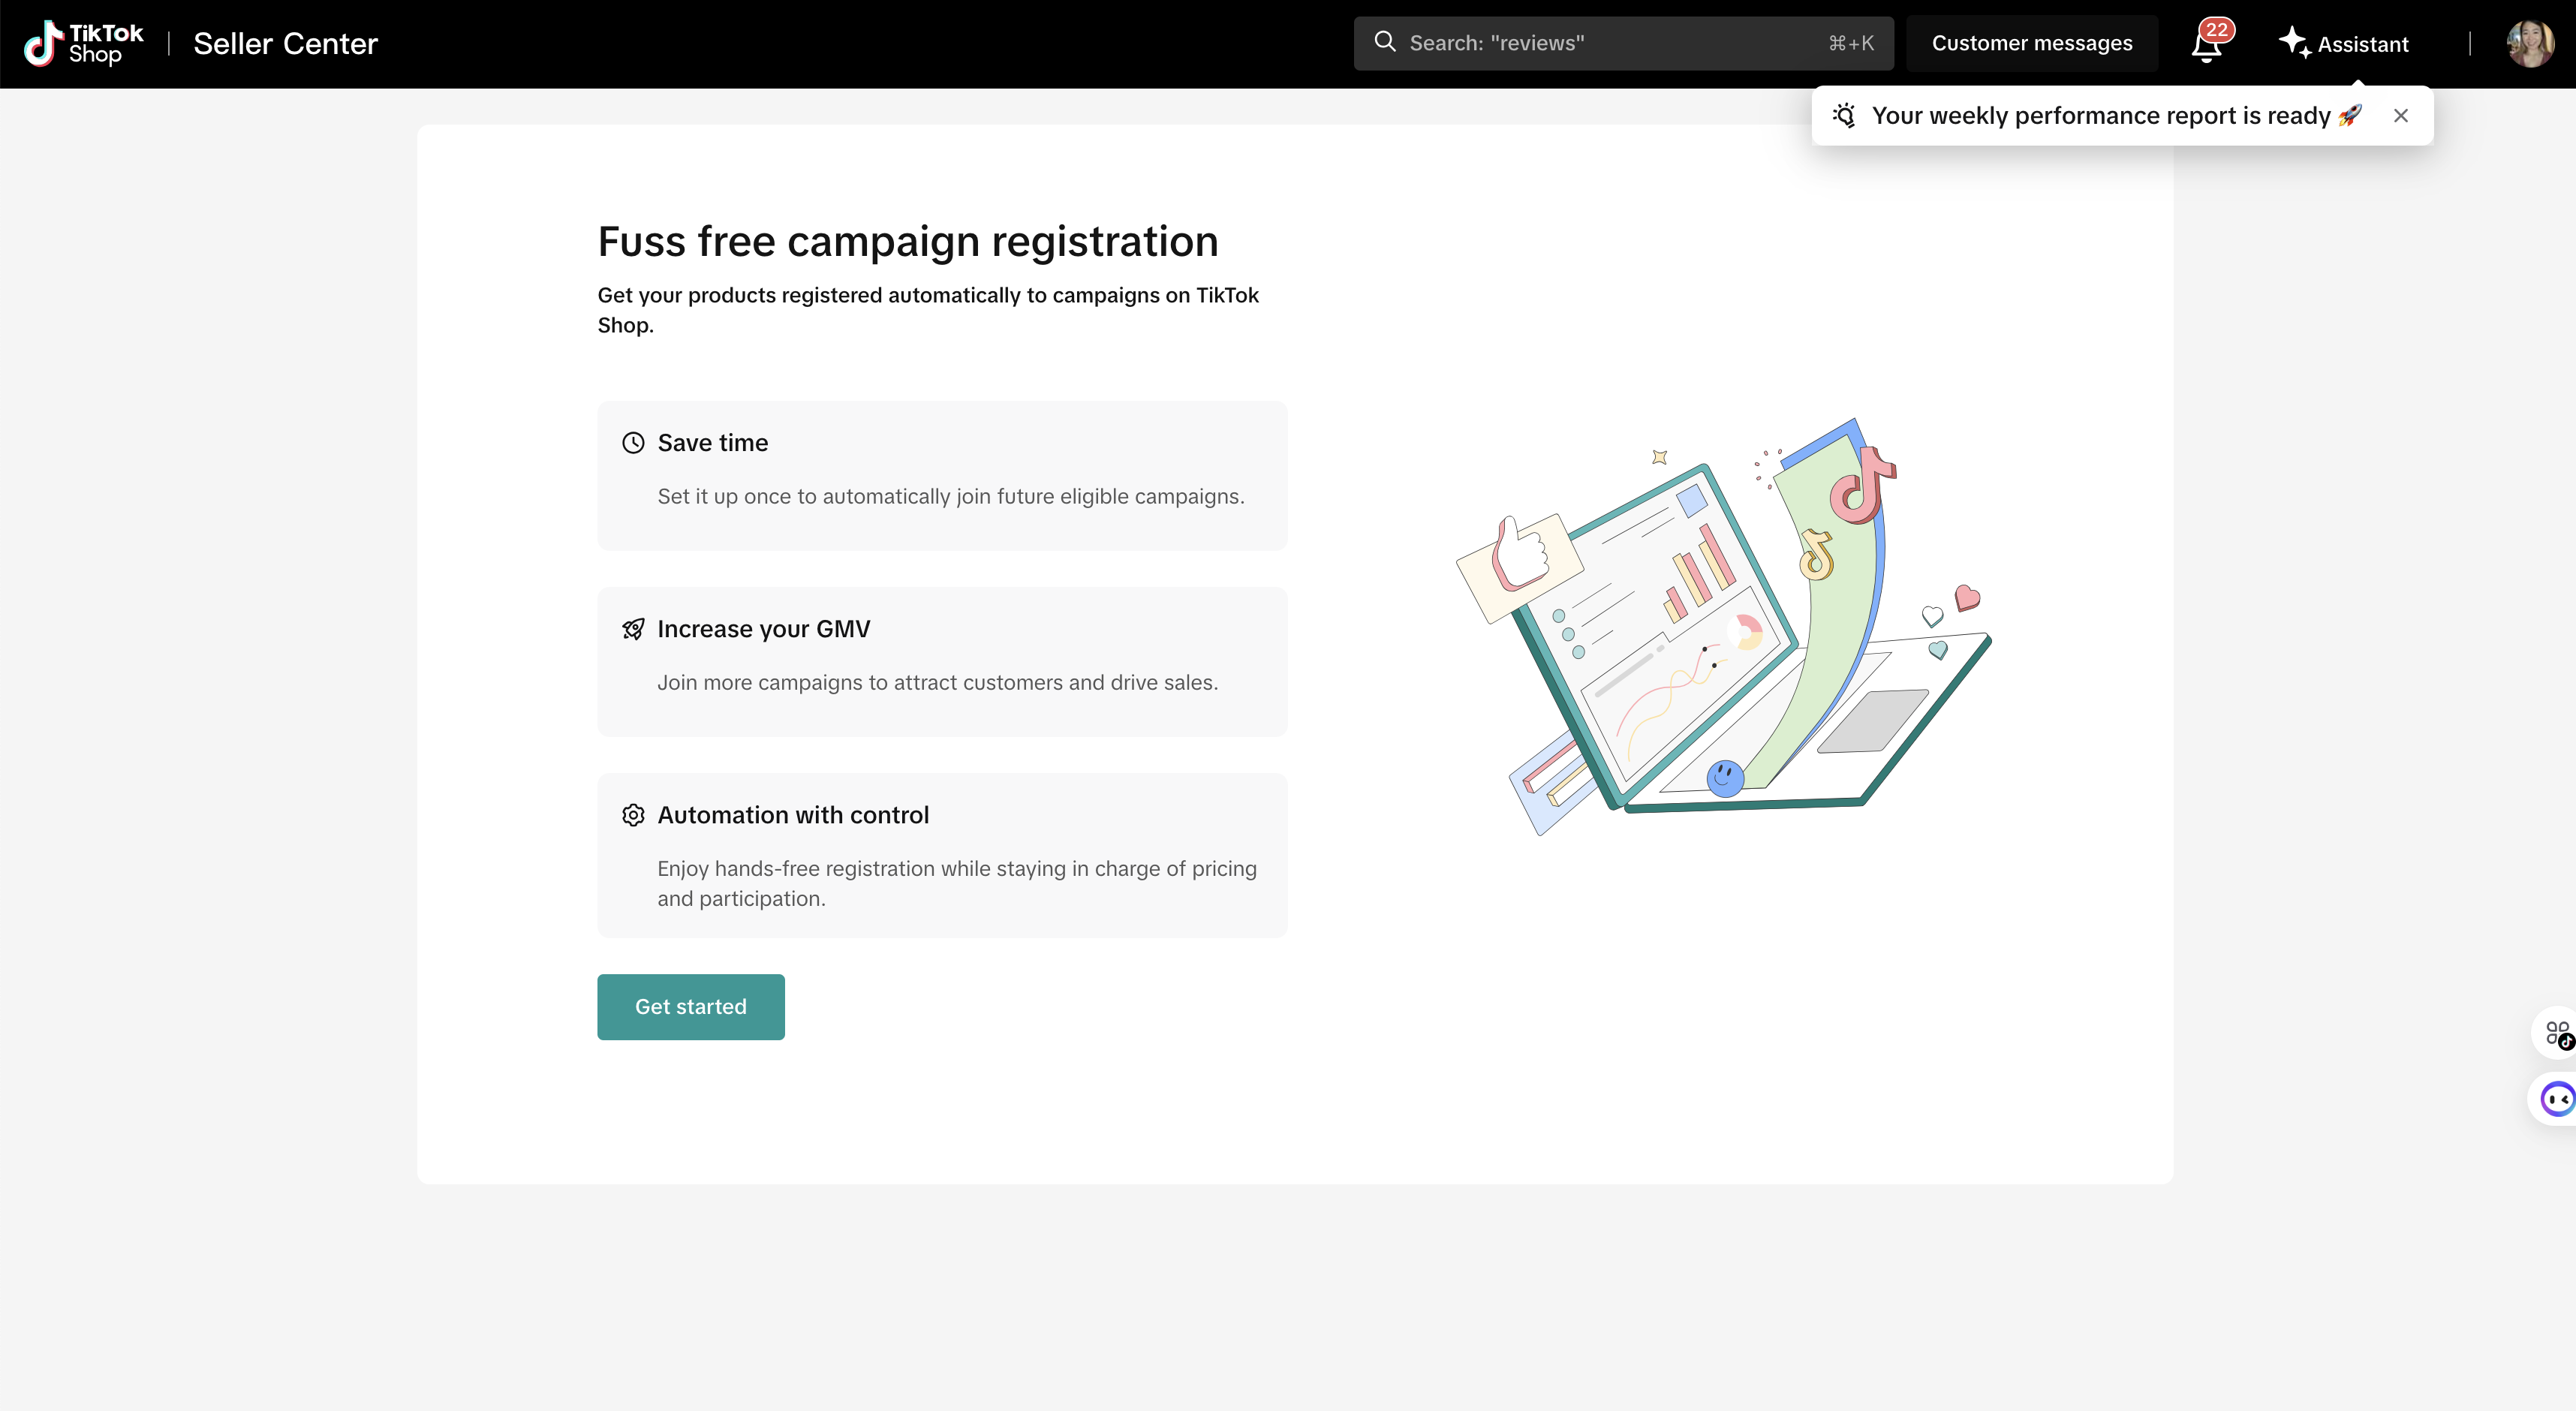Click the gear icon beside Automation with control

[x=633, y=815]
